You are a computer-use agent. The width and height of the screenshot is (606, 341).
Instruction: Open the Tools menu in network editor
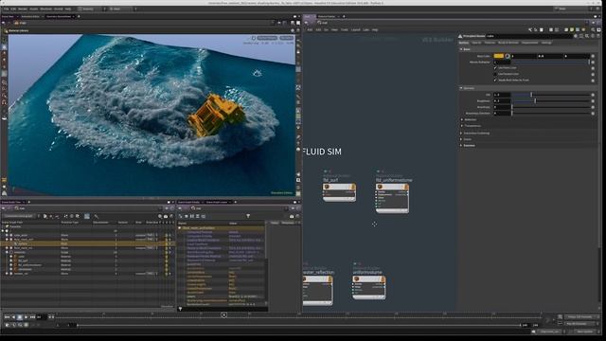345,29
